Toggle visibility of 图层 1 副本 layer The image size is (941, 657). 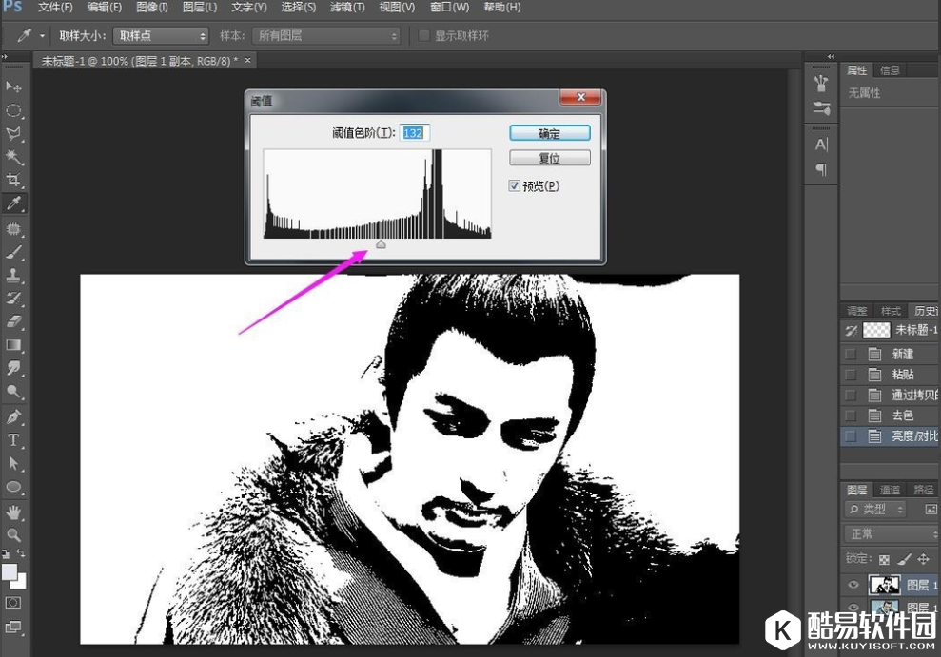point(853,585)
